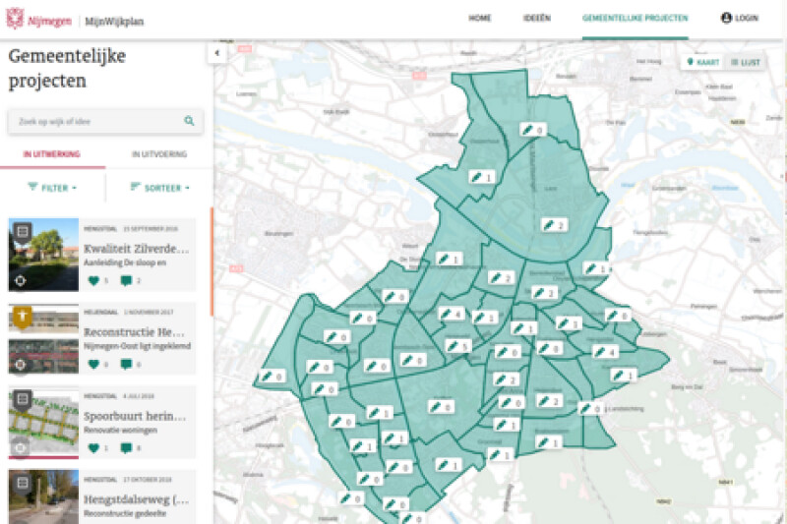Go to the Home page
Screen dimensions: 787x524
[x=480, y=19]
